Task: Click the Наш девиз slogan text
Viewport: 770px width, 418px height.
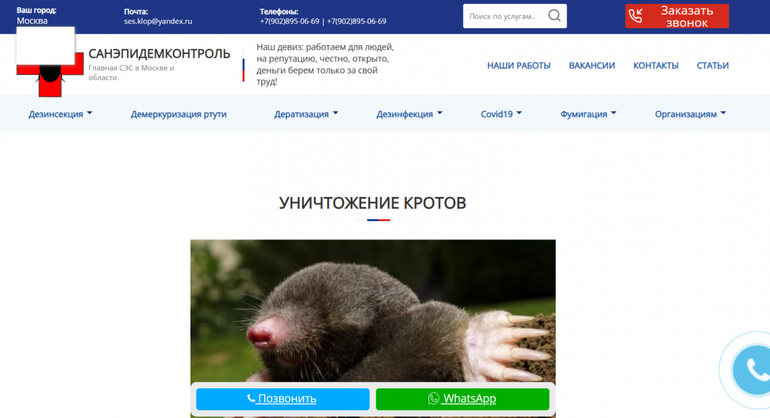Action: pyautogui.click(x=325, y=64)
